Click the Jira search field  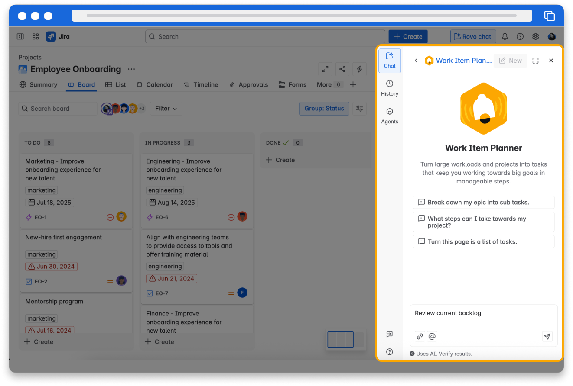[x=265, y=37]
